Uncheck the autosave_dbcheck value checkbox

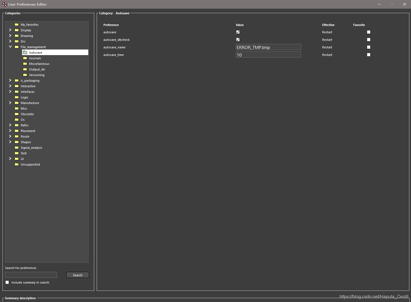pos(238,40)
